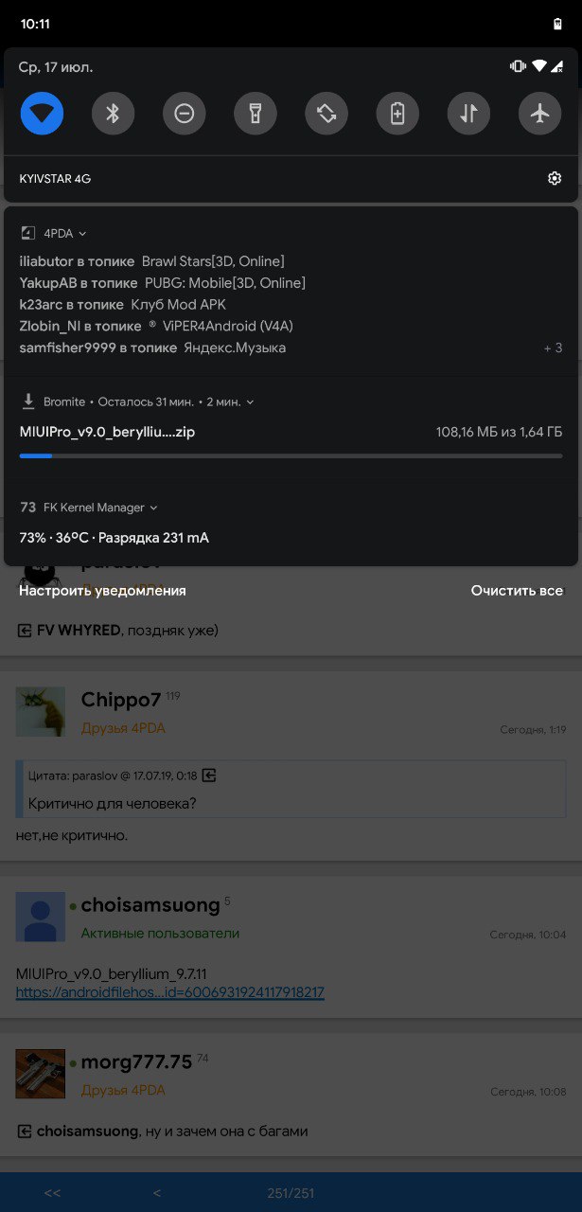Screen dimensions: 582x1212
Task: Tap Очистить все to clear notifications
Action: pyautogui.click(x=517, y=591)
